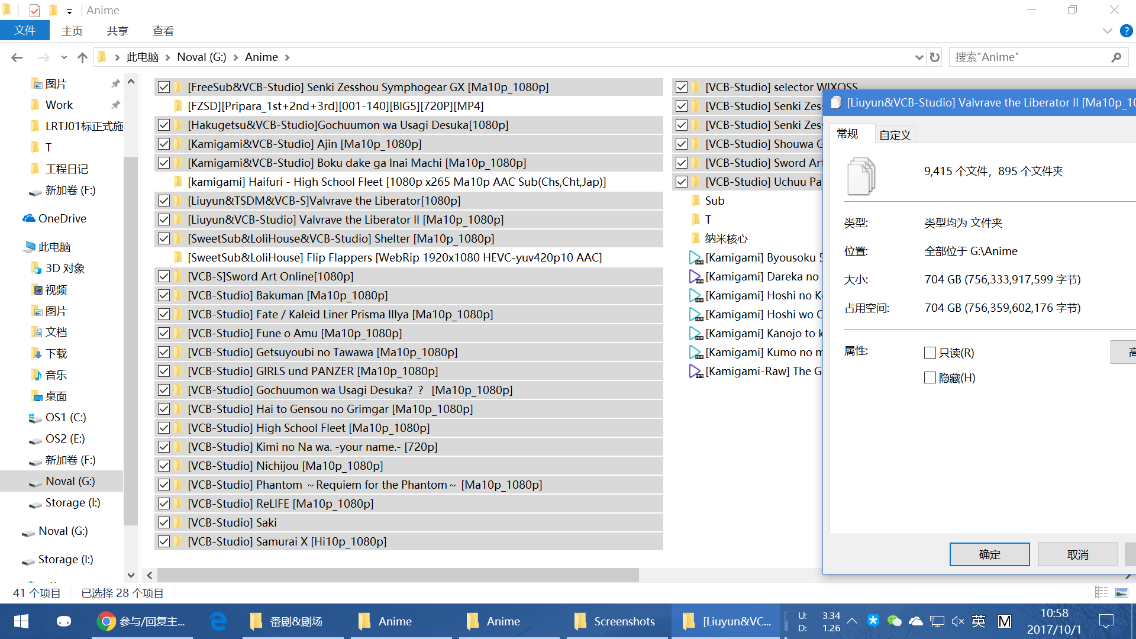Open Windows Start menu
The image size is (1136, 639).
tap(21, 621)
